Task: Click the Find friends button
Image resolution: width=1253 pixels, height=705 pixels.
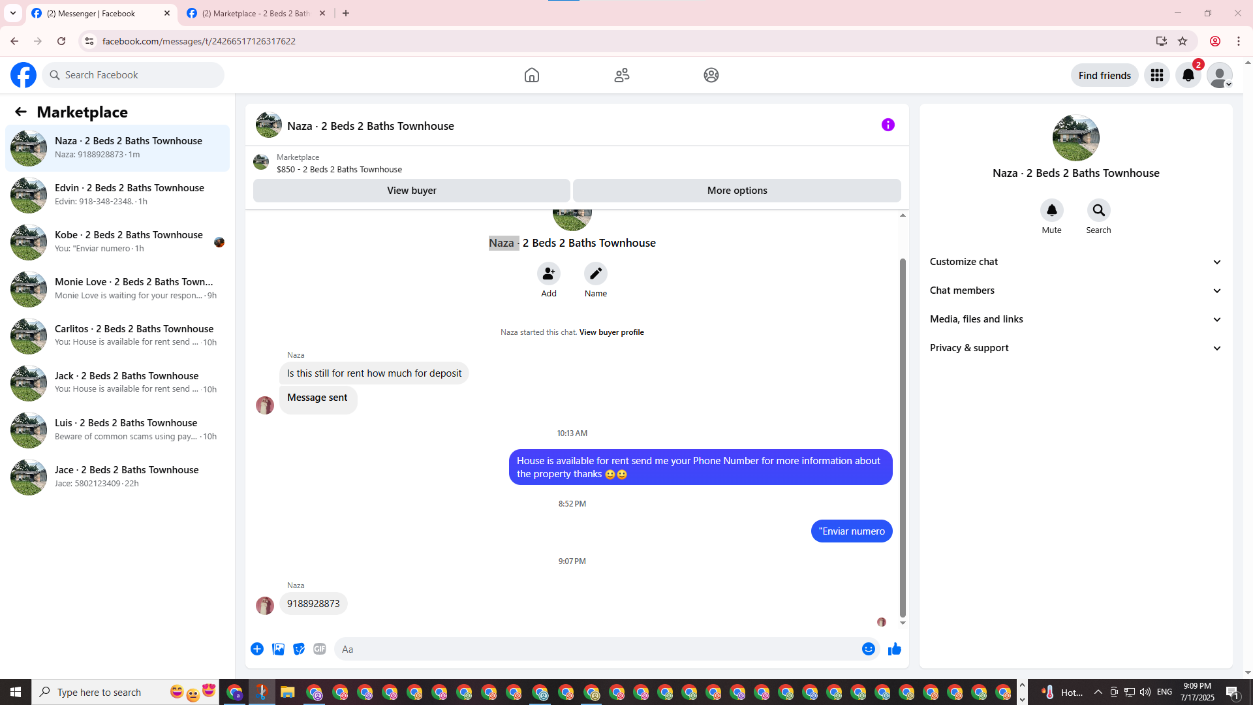Action: click(x=1105, y=75)
